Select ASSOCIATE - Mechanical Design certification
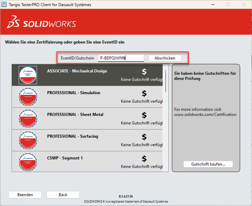 (77, 71)
